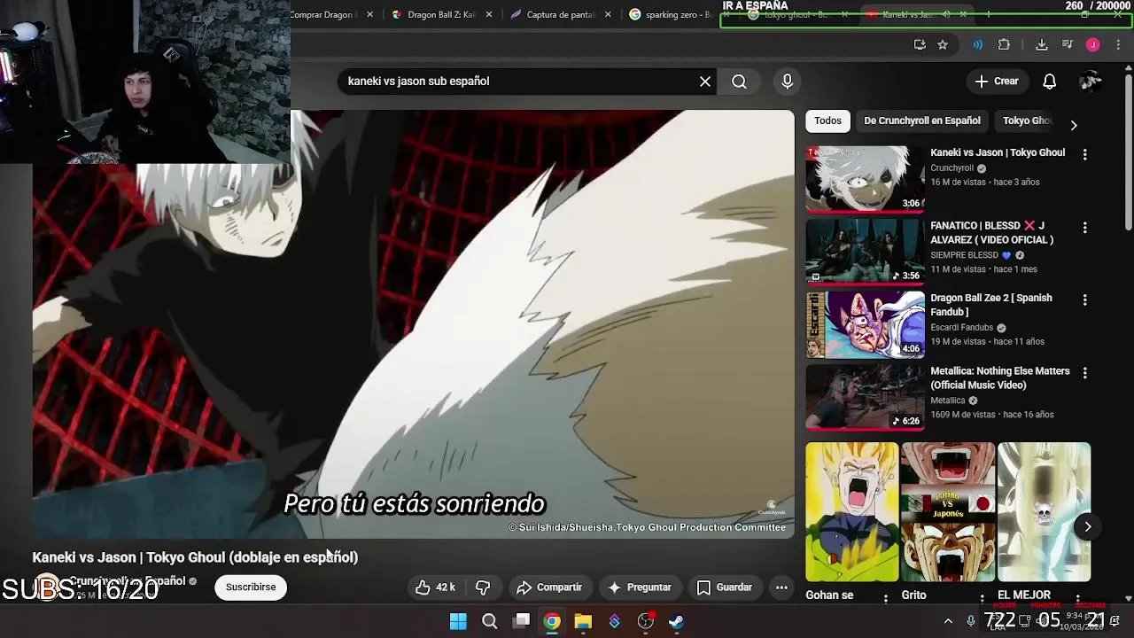
Task: Bookmark this page with the star icon
Action: 943,44
